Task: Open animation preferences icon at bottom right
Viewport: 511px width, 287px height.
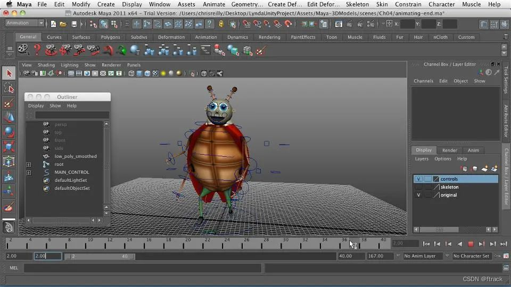Action: tap(506, 256)
